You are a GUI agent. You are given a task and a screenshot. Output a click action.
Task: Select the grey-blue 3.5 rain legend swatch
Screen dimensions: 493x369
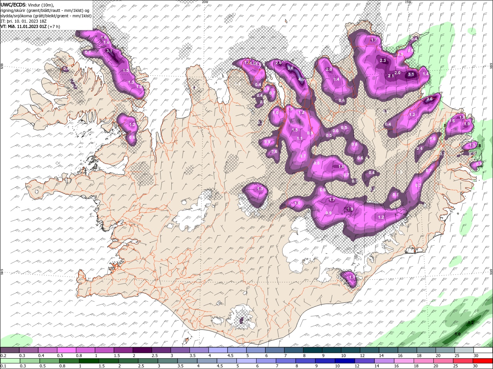pos(187,361)
